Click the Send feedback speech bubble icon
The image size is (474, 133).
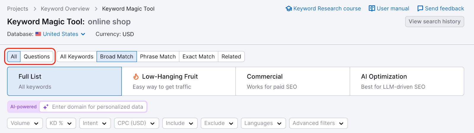point(420,9)
